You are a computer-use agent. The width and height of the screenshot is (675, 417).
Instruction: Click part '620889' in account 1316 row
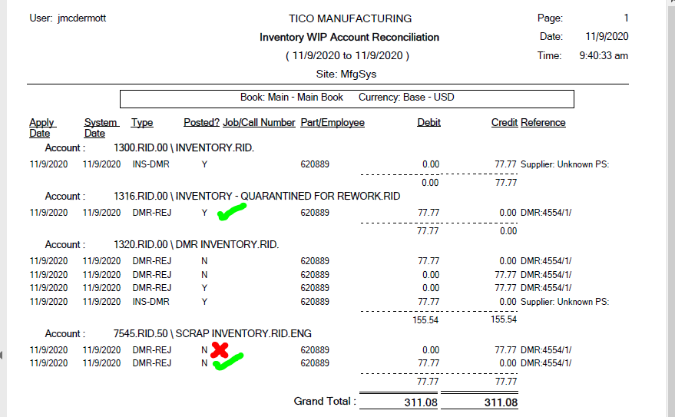coord(315,213)
